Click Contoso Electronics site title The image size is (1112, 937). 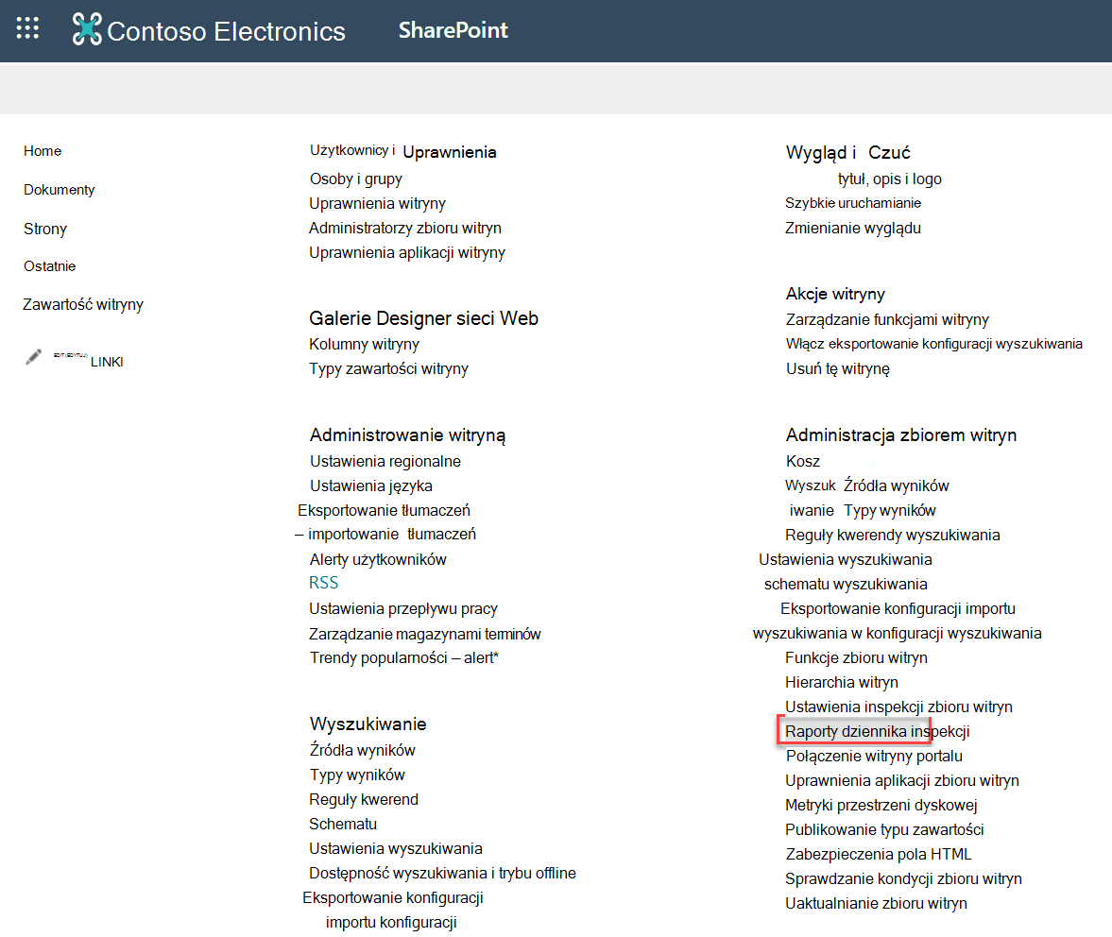pos(226,31)
